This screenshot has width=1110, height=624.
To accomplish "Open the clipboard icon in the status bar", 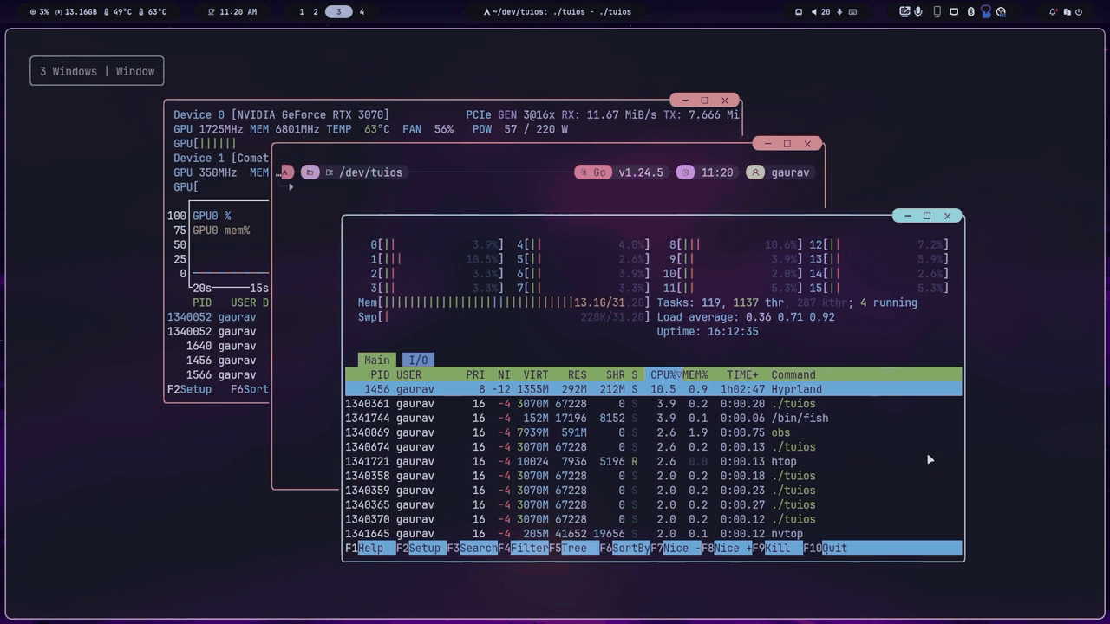I will click(1067, 11).
